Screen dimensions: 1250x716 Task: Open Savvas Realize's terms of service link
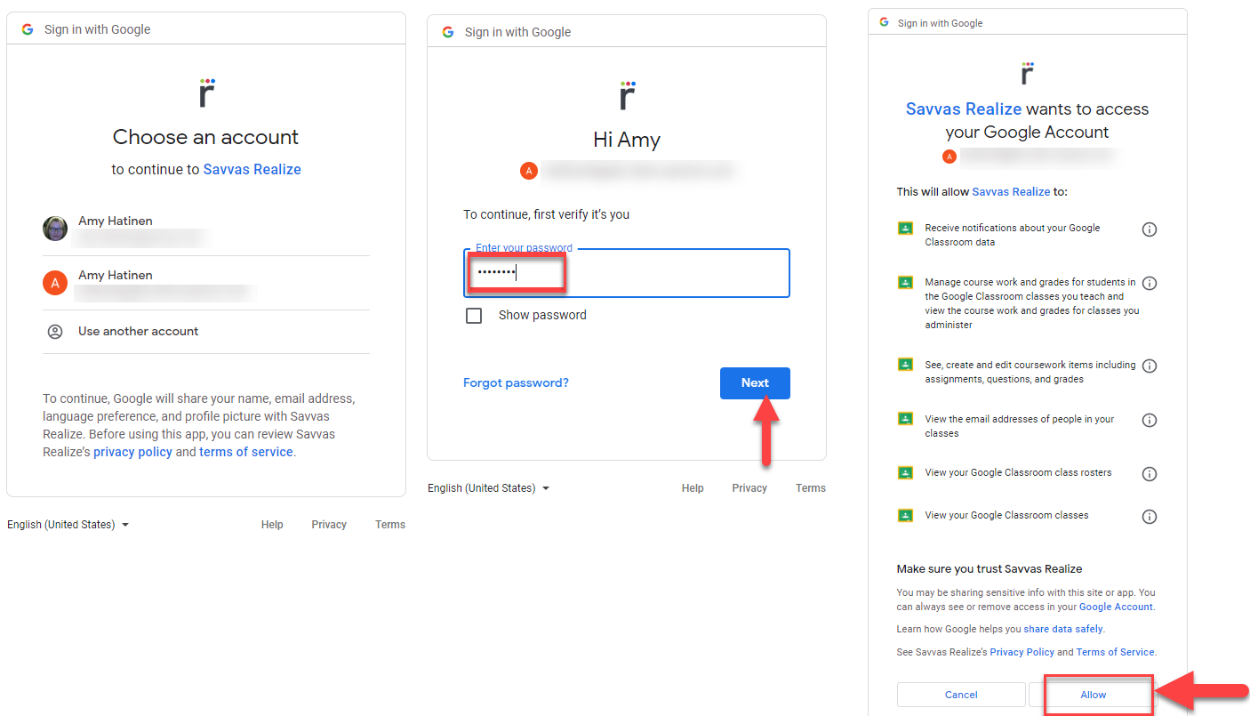click(245, 451)
